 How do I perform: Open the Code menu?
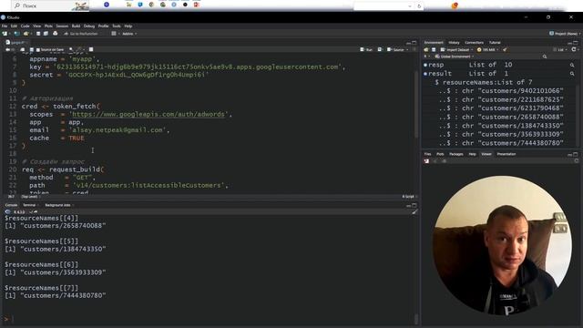(25, 26)
